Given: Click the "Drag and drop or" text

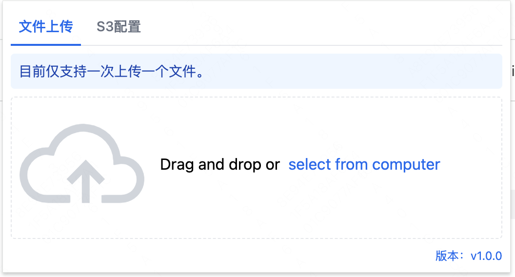Looking at the screenshot, I should click(x=219, y=164).
